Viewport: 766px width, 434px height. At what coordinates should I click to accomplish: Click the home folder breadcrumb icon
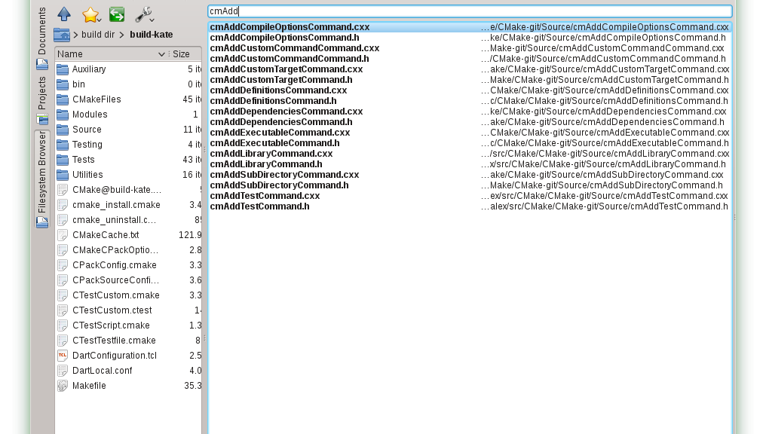pos(62,35)
